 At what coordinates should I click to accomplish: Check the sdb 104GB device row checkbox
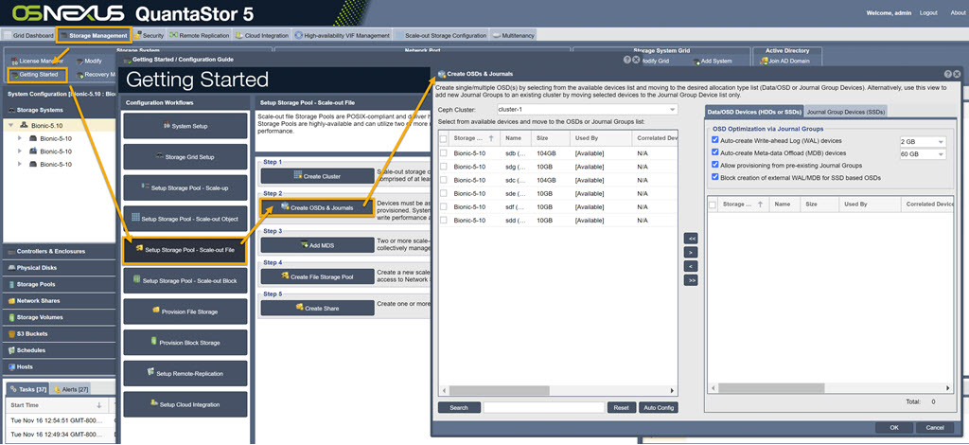point(444,152)
